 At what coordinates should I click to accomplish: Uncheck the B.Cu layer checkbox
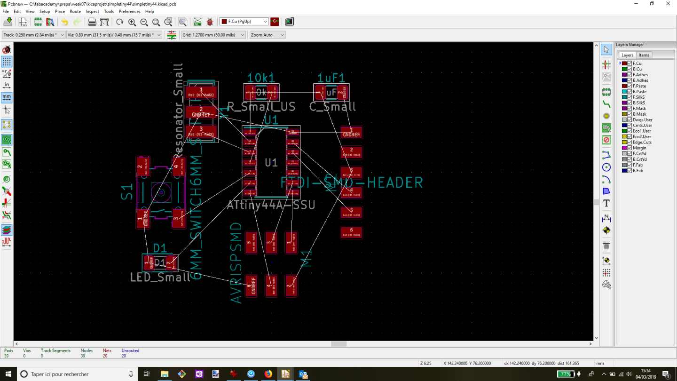pos(630,69)
